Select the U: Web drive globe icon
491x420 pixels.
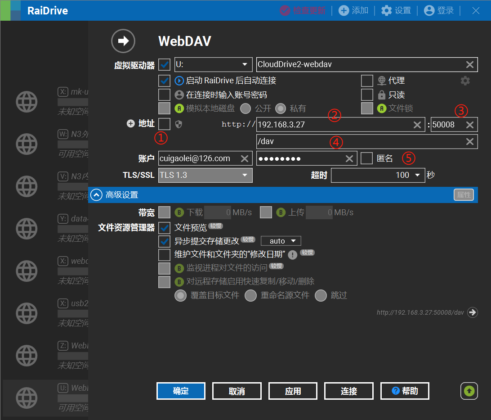click(27, 398)
